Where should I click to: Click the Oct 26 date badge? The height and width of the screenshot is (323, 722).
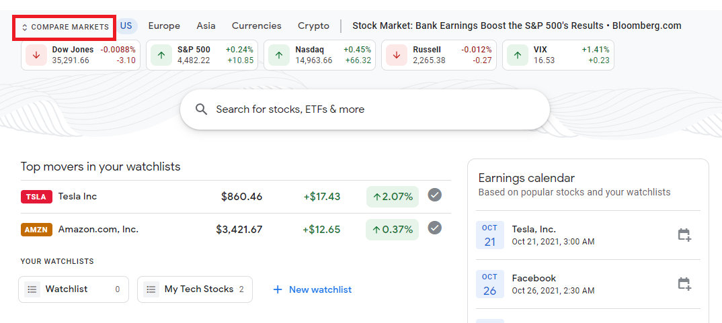(490, 284)
